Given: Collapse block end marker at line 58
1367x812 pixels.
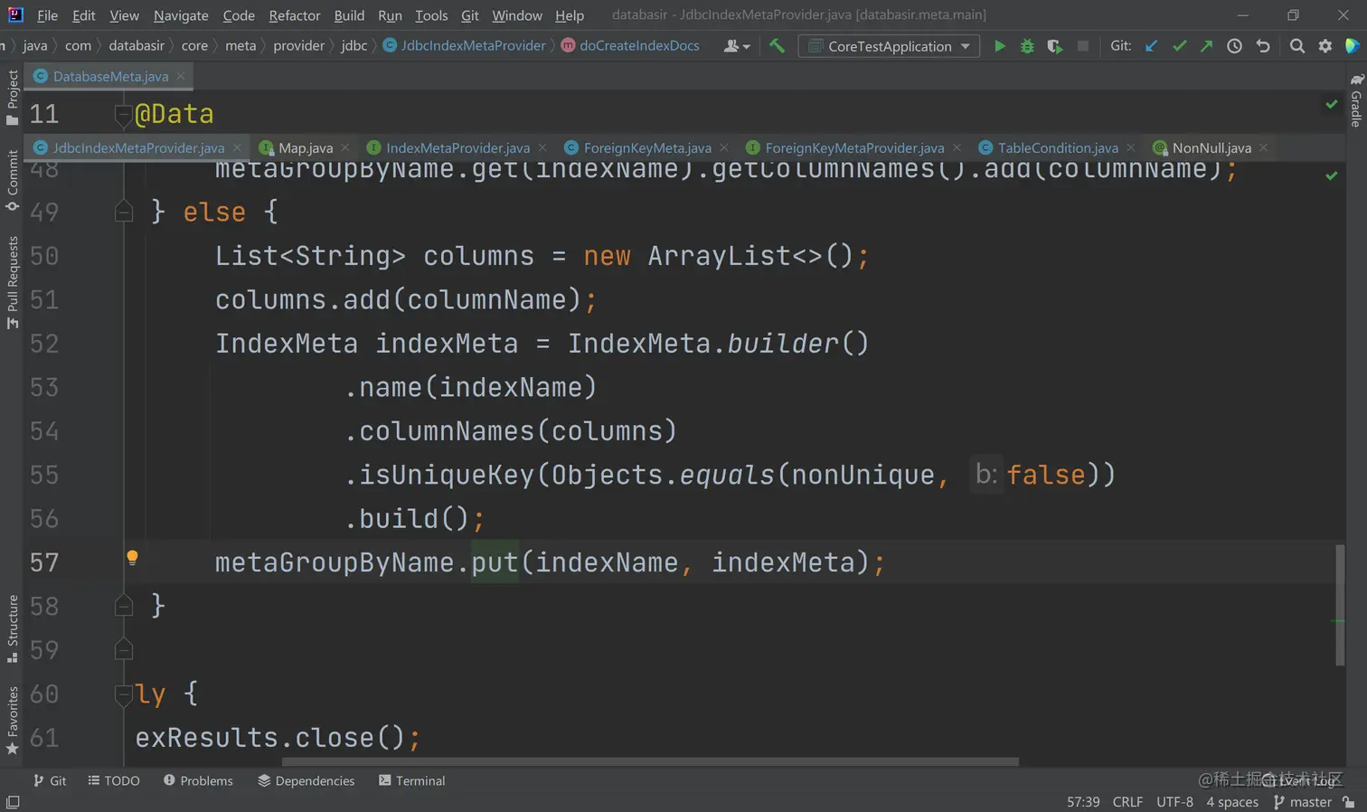Looking at the screenshot, I should (x=124, y=606).
